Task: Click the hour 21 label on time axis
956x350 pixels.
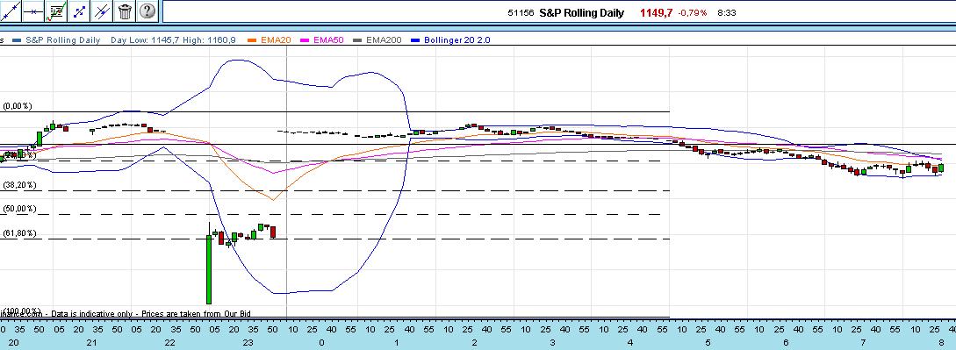Action: 93,343
